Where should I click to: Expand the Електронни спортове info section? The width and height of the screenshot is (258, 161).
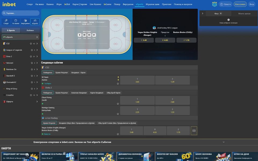coord(224,142)
